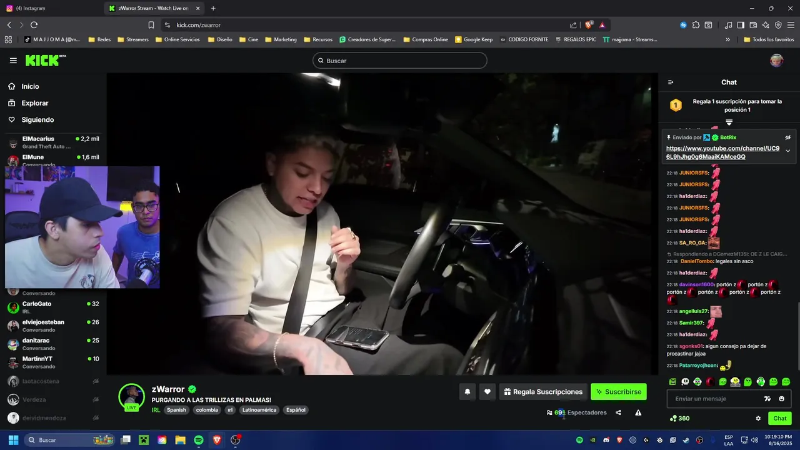This screenshot has height=450, width=800.
Task: Focus the Buscar search field on Kick
Action: (x=400, y=61)
